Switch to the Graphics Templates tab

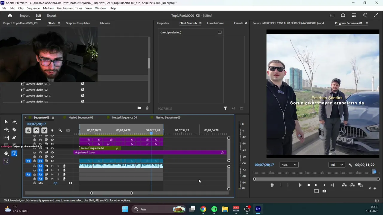[x=77, y=23]
